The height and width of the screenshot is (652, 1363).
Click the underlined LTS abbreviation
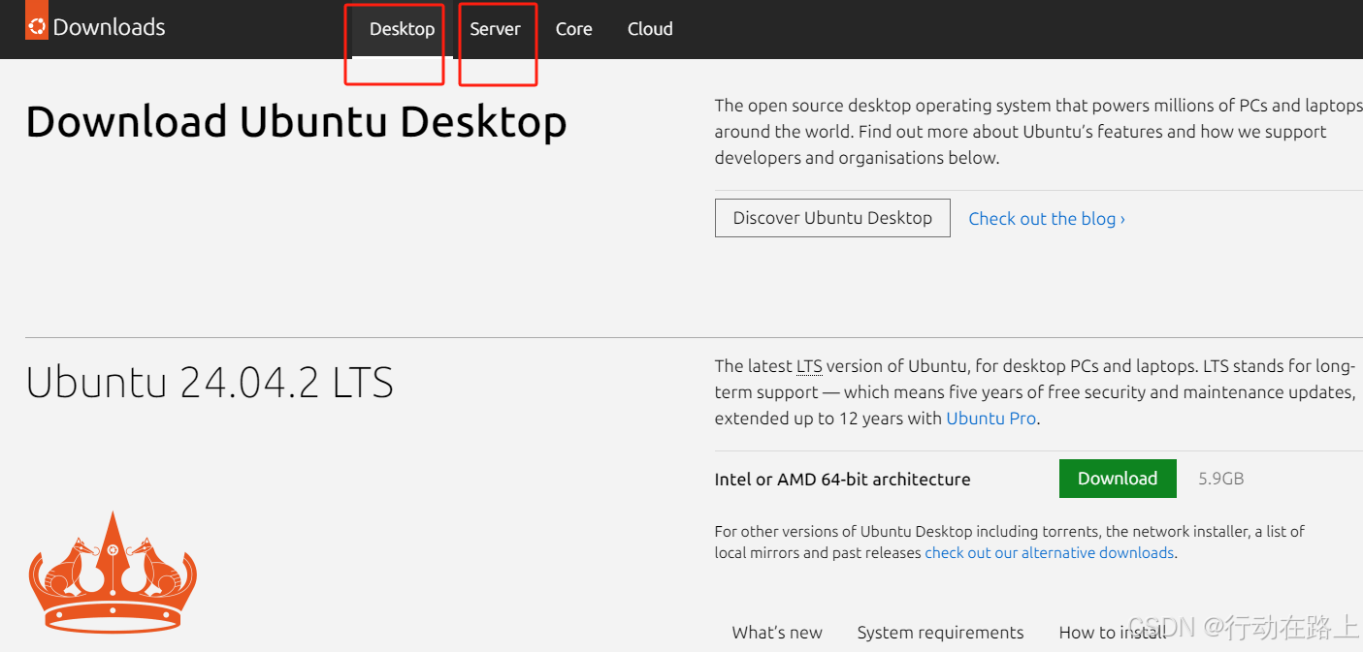tap(809, 366)
